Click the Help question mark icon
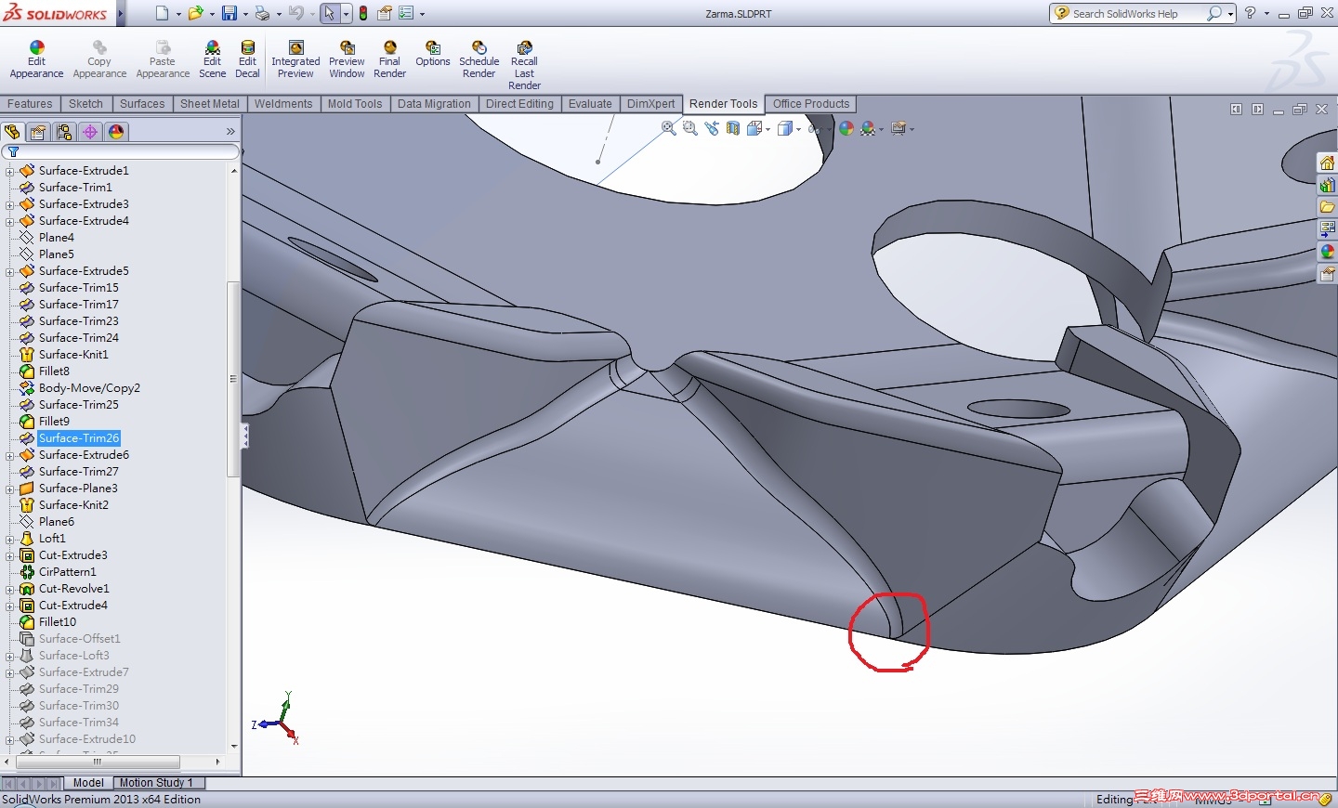1338x808 pixels. 1251,13
